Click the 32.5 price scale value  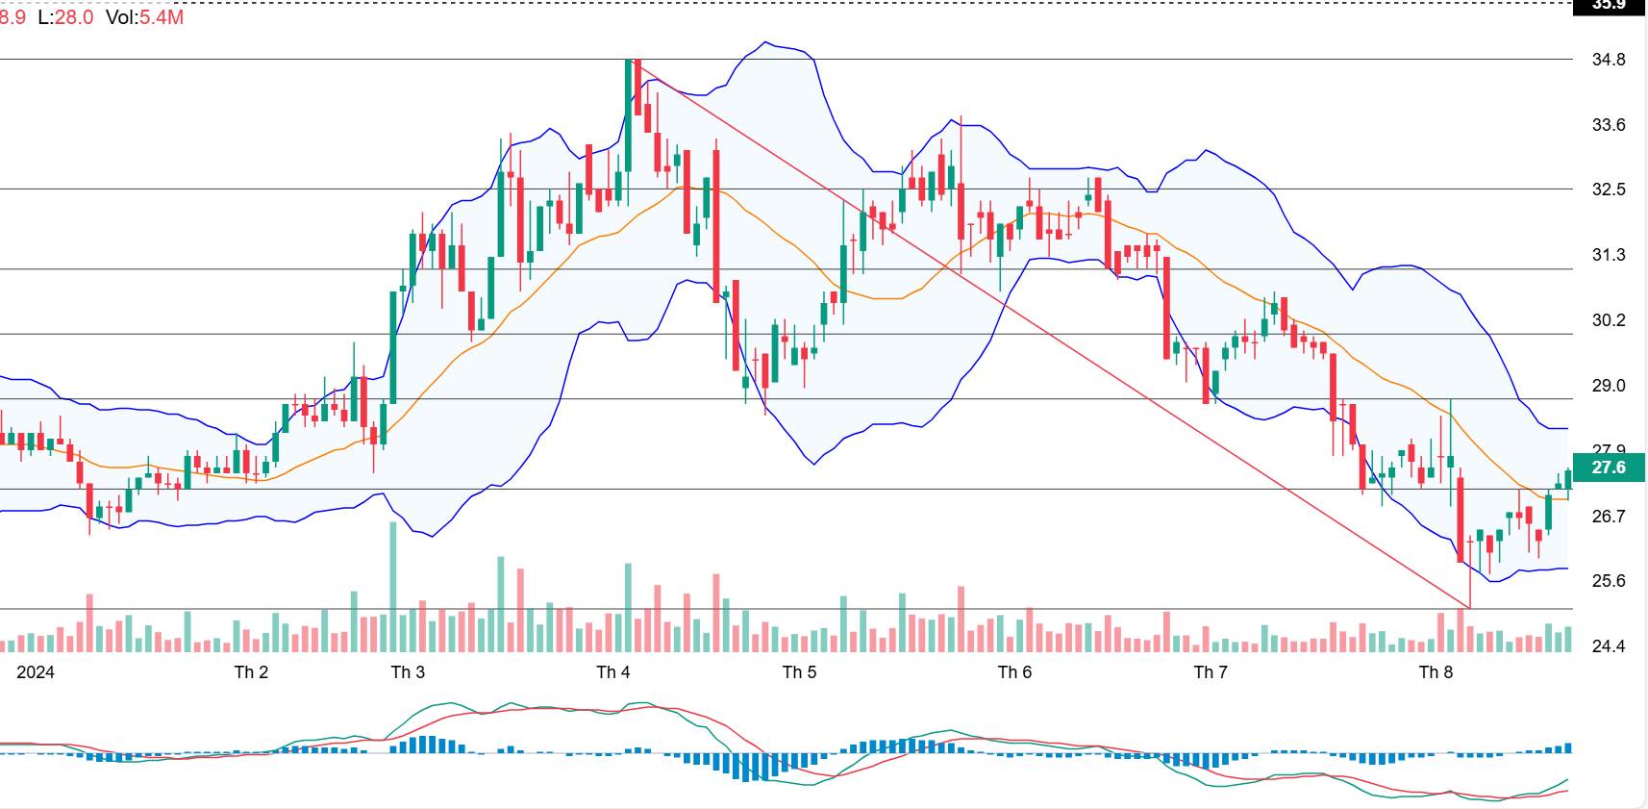[x=1609, y=190]
